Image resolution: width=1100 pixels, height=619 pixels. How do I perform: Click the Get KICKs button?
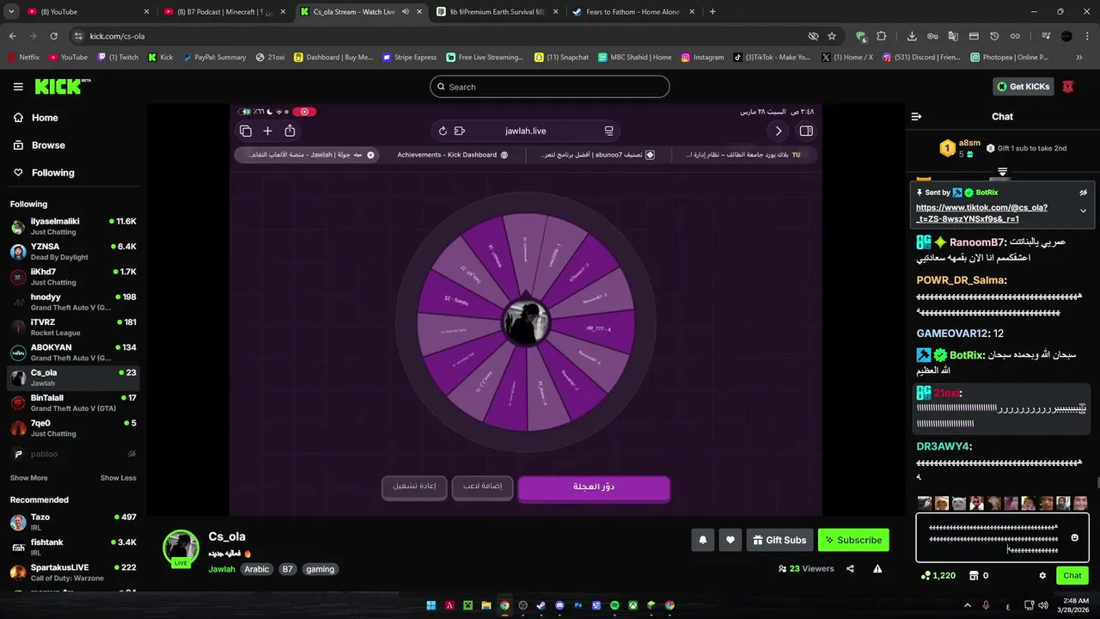[x=1024, y=87]
